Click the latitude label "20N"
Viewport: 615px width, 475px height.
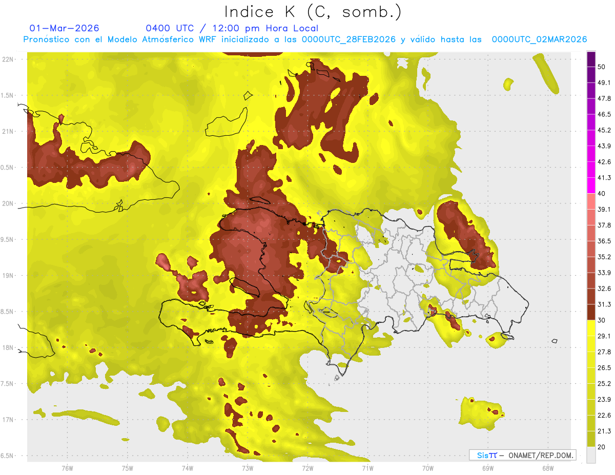click(x=8, y=203)
